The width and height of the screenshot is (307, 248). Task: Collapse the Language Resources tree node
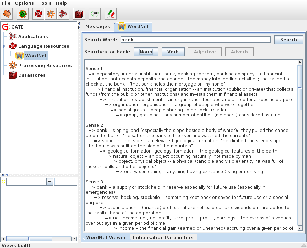4,46
